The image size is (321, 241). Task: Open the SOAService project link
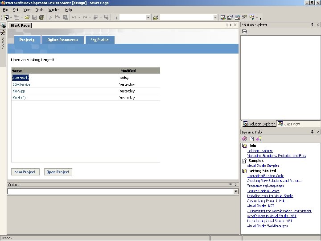[21, 84]
